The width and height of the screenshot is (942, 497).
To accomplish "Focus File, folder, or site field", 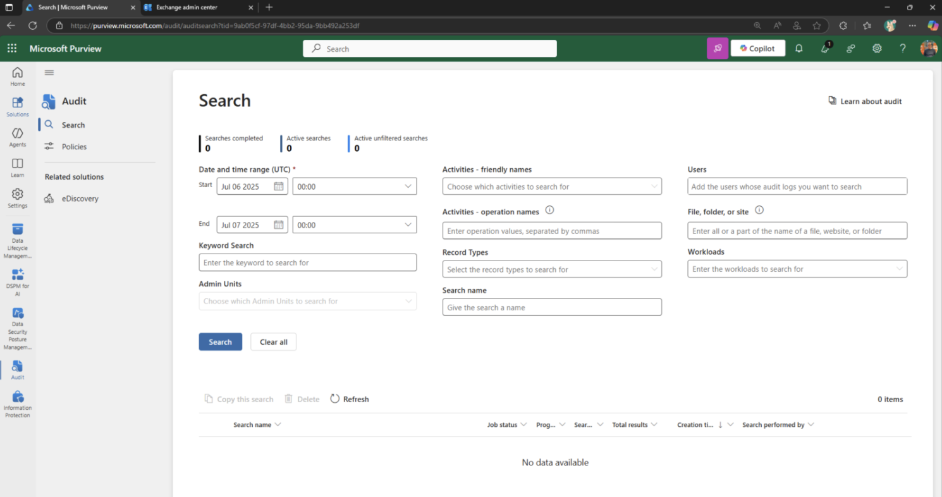I will point(797,231).
